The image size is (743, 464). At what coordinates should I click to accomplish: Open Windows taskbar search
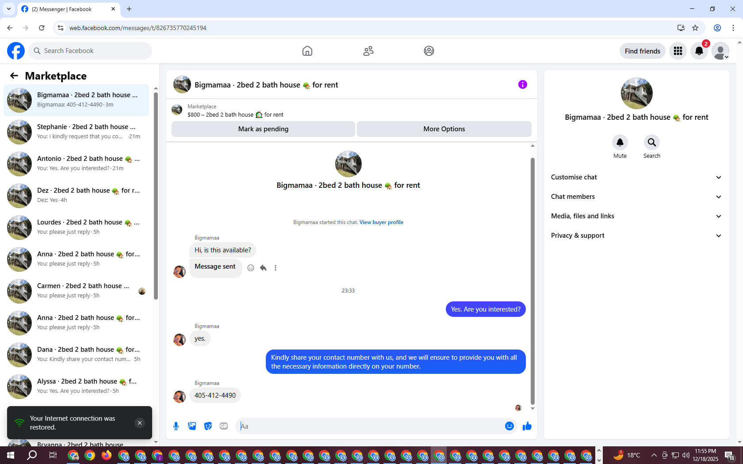tap(32, 455)
